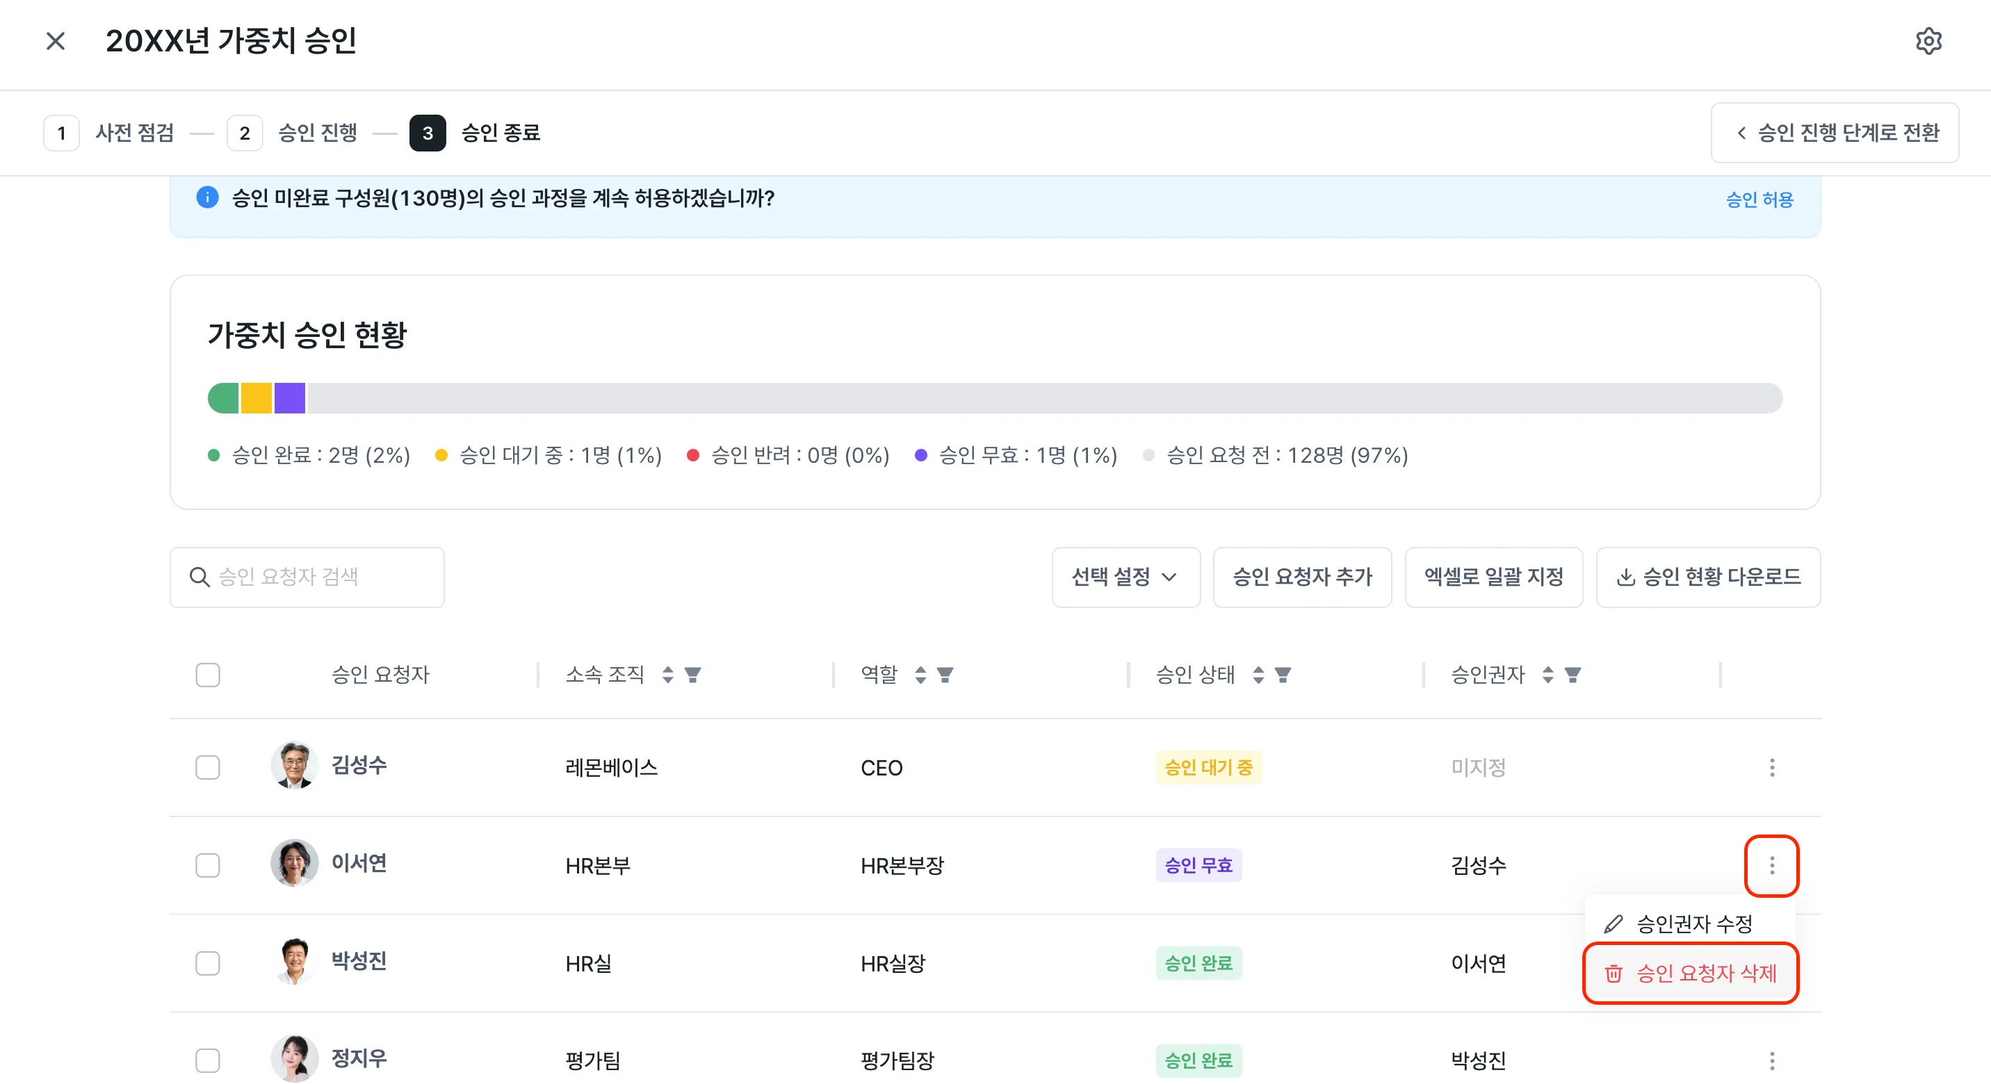Sort by 승인권자 column
Viewport: 1991px width, 1084px height.
pos(1548,675)
